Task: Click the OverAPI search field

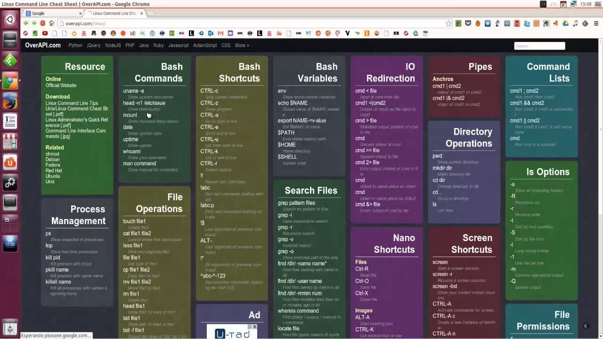Action: [539, 46]
